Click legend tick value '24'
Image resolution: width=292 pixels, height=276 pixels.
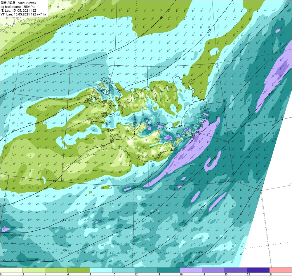click(x=271, y=274)
